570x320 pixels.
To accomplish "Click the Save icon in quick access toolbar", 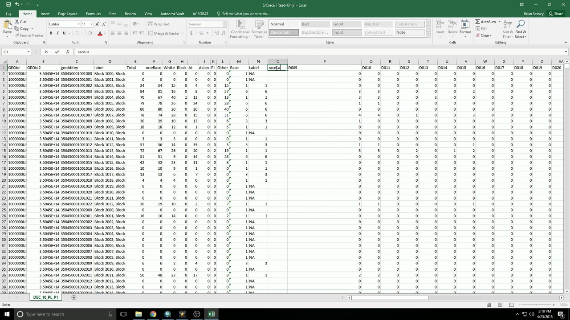I will (x=8, y=4).
